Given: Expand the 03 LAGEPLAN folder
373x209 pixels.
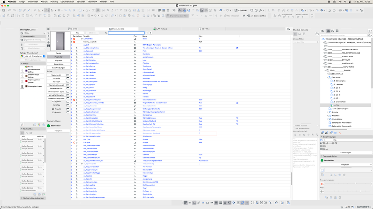Looking at the screenshot, I should [327, 74].
